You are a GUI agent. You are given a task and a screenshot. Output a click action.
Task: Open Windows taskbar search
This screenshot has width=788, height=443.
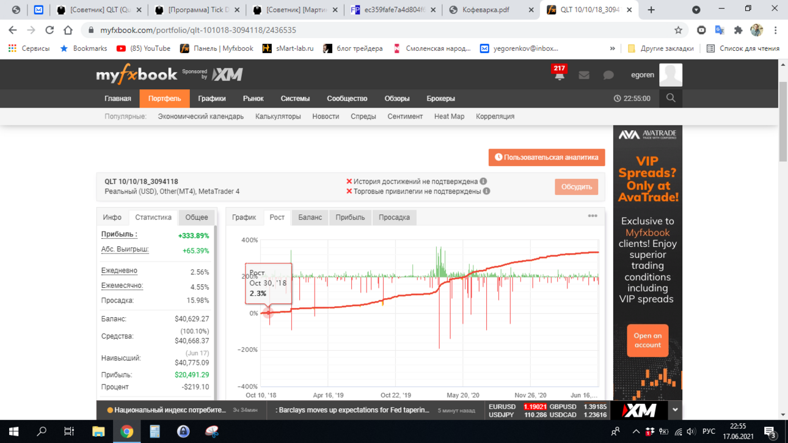(x=42, y=431)
